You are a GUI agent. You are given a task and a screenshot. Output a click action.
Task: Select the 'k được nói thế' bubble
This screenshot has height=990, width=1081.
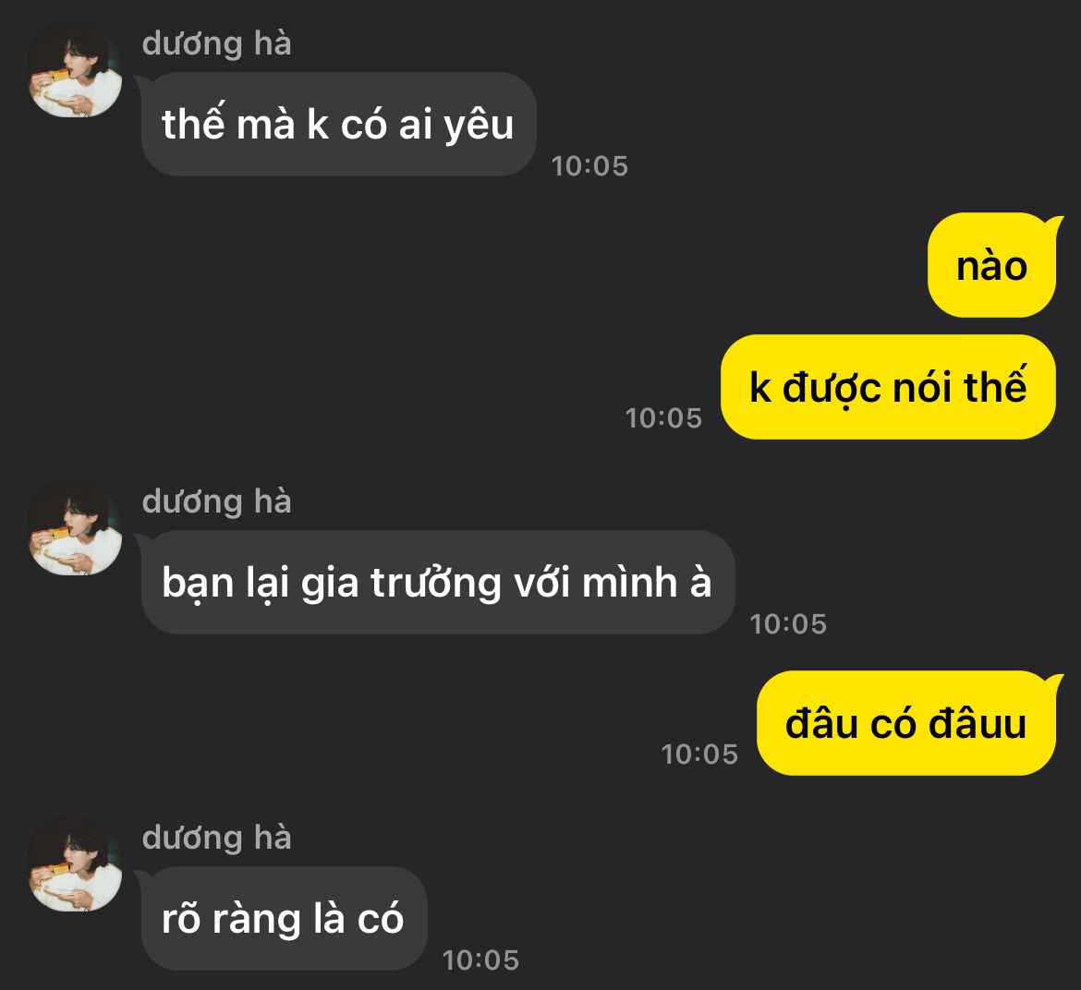[x=889, y=387]
